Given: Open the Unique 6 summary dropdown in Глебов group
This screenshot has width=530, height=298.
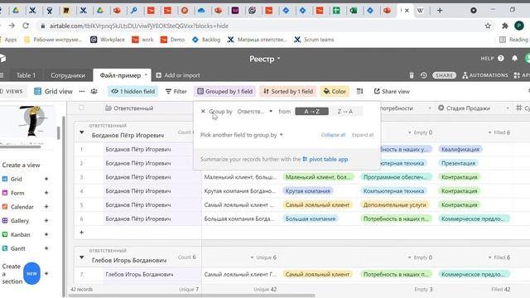Looking at the screenshot, I should [x=263, y=257].
